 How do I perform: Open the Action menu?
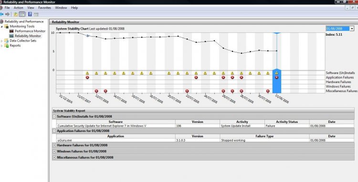[18, 8]
